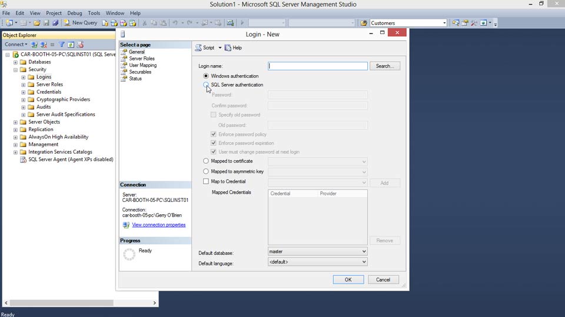Image resolution: width=565 pixels, height=317 pixels.
Task: Open the Edit menu
Action: pyautogui.click(x=19, y=13)
